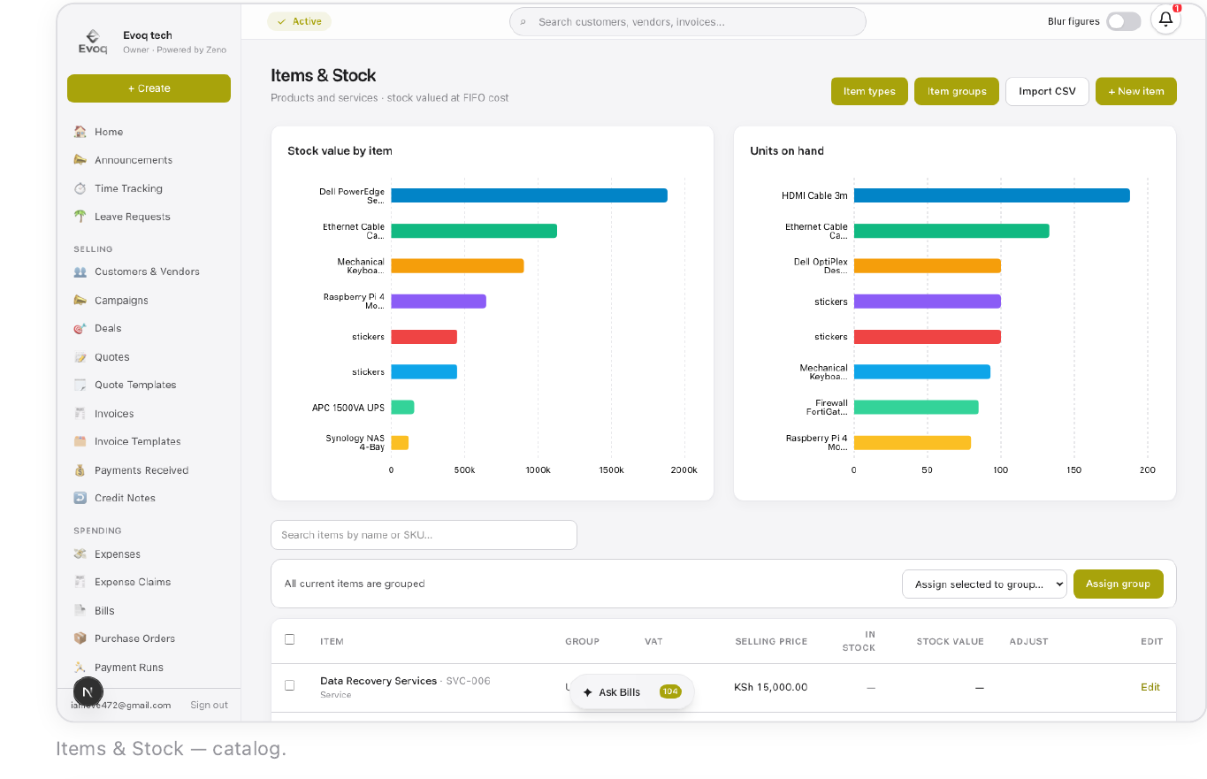
Task: Click Edit for Data Recovery Services
Action: (1150, 687)
